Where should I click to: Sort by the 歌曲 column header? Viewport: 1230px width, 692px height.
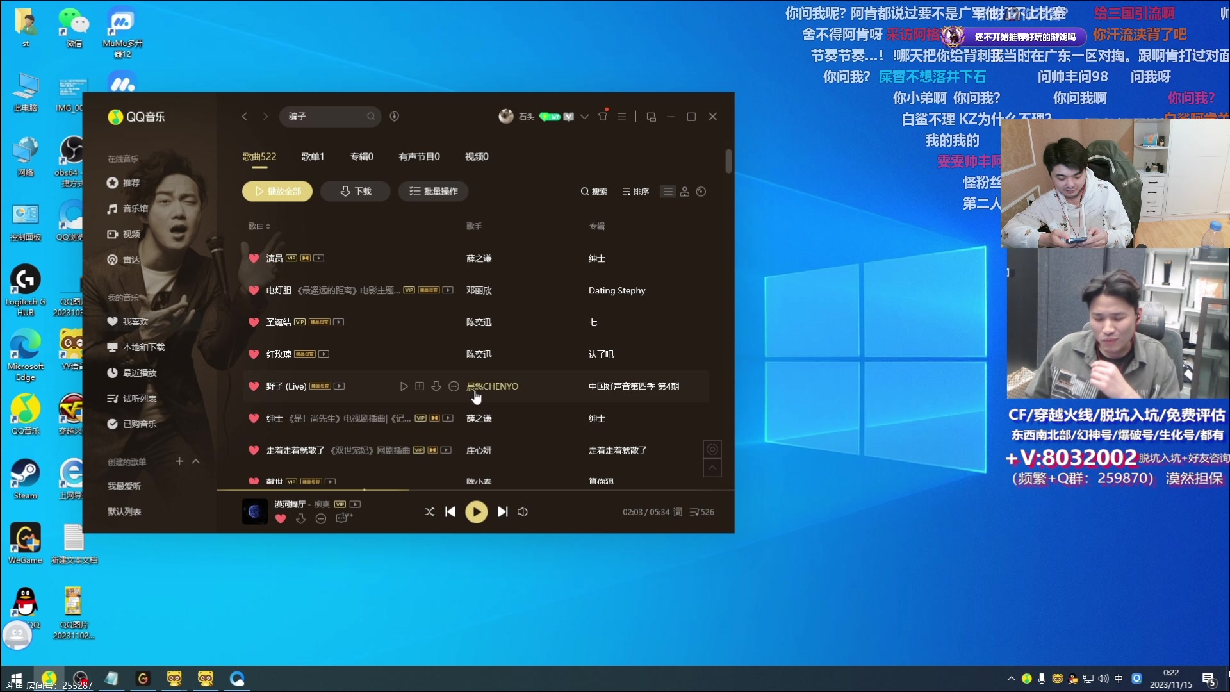[x=259, y=226]
